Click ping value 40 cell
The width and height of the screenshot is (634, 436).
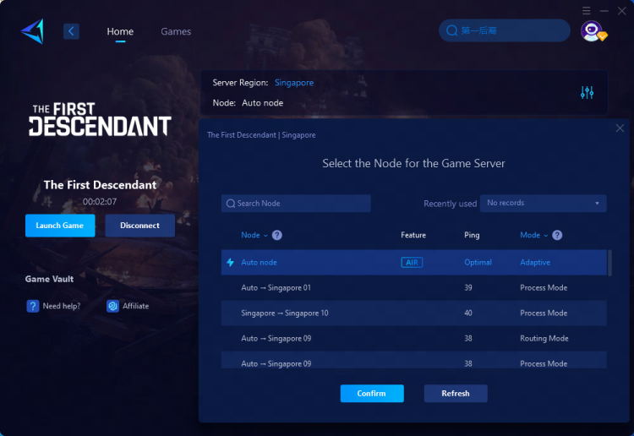468,313
